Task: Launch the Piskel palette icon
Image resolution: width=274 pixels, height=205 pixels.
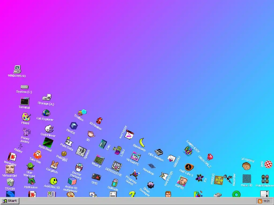Action: [x=26, y=117]
